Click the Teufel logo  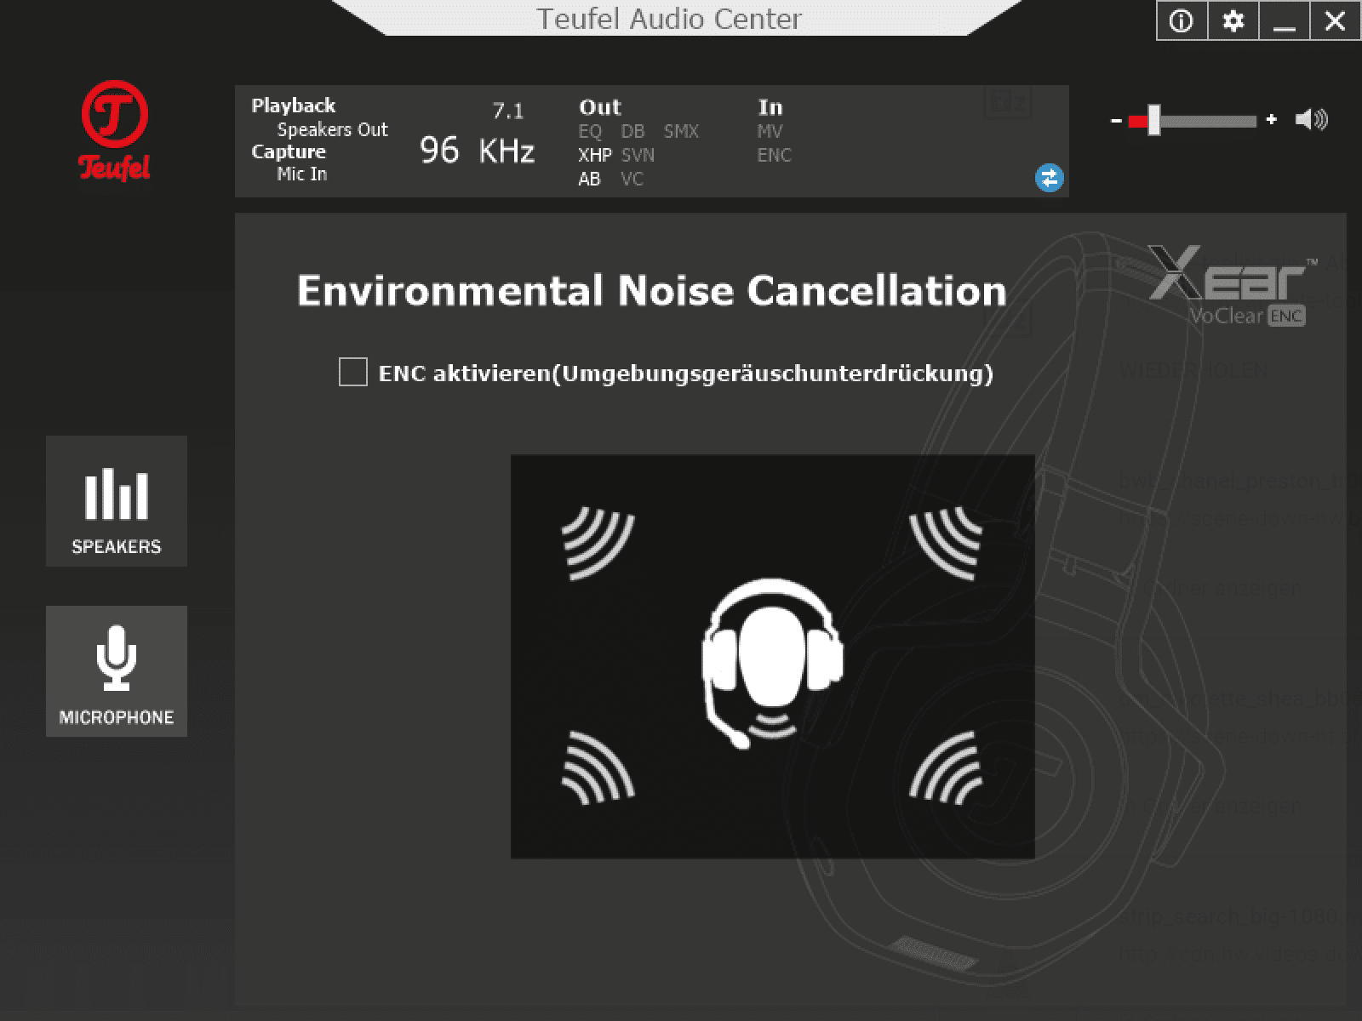(x=115, y=130)
